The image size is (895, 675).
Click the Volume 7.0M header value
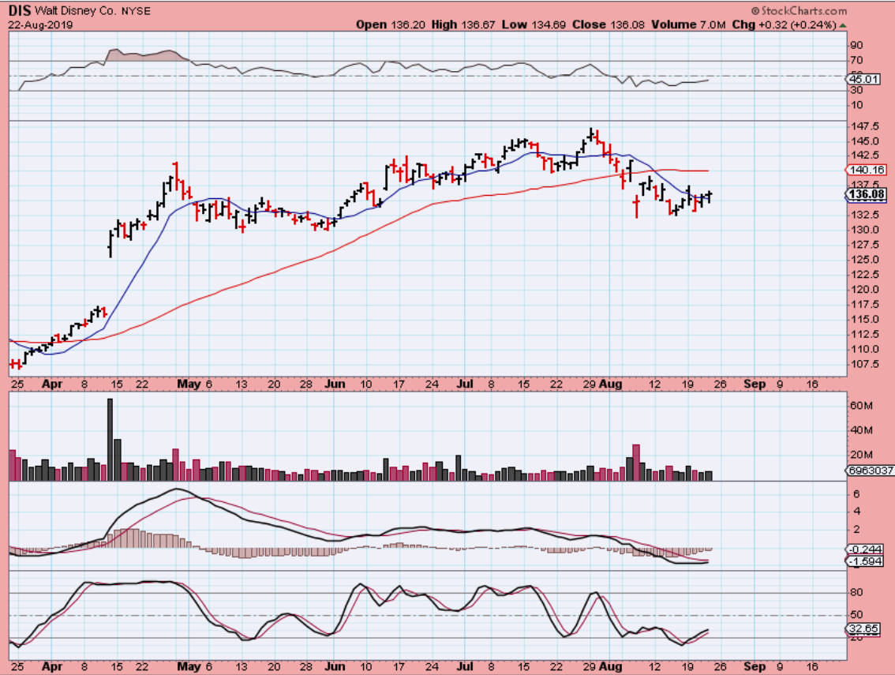pos(688,24)
